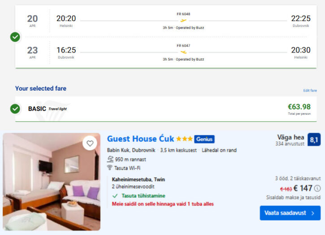Click the Genius badge
The height and width of the screenshot is (235, 325).
(x=204, y=139)
